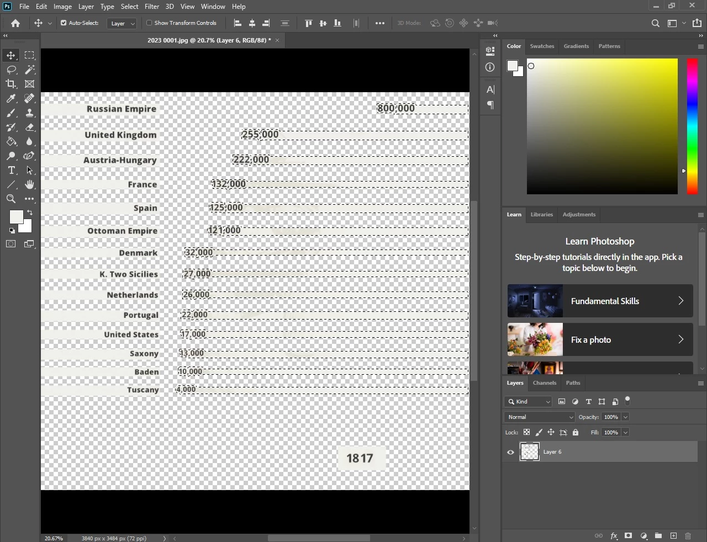707x542 pixels.
Task: Toggle lock image pixels
Action: pyautogui.click(x=539, y=433)
